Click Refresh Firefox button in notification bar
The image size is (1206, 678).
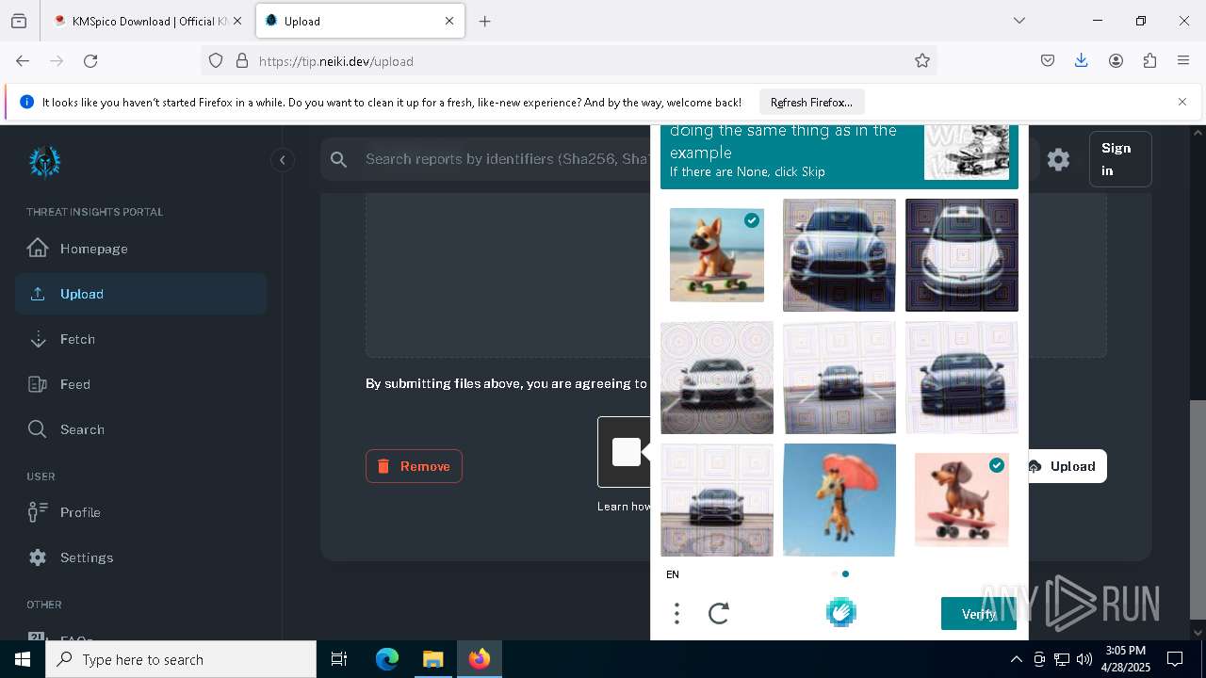click(811, 103)
